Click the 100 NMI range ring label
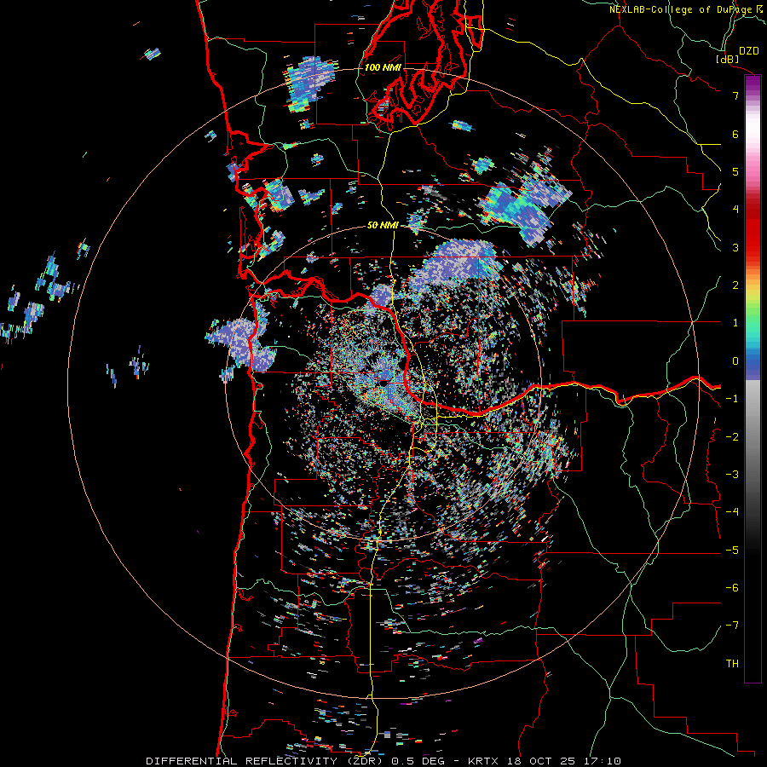The width and height of the screenshot is (767, 767). click(383, 67)
